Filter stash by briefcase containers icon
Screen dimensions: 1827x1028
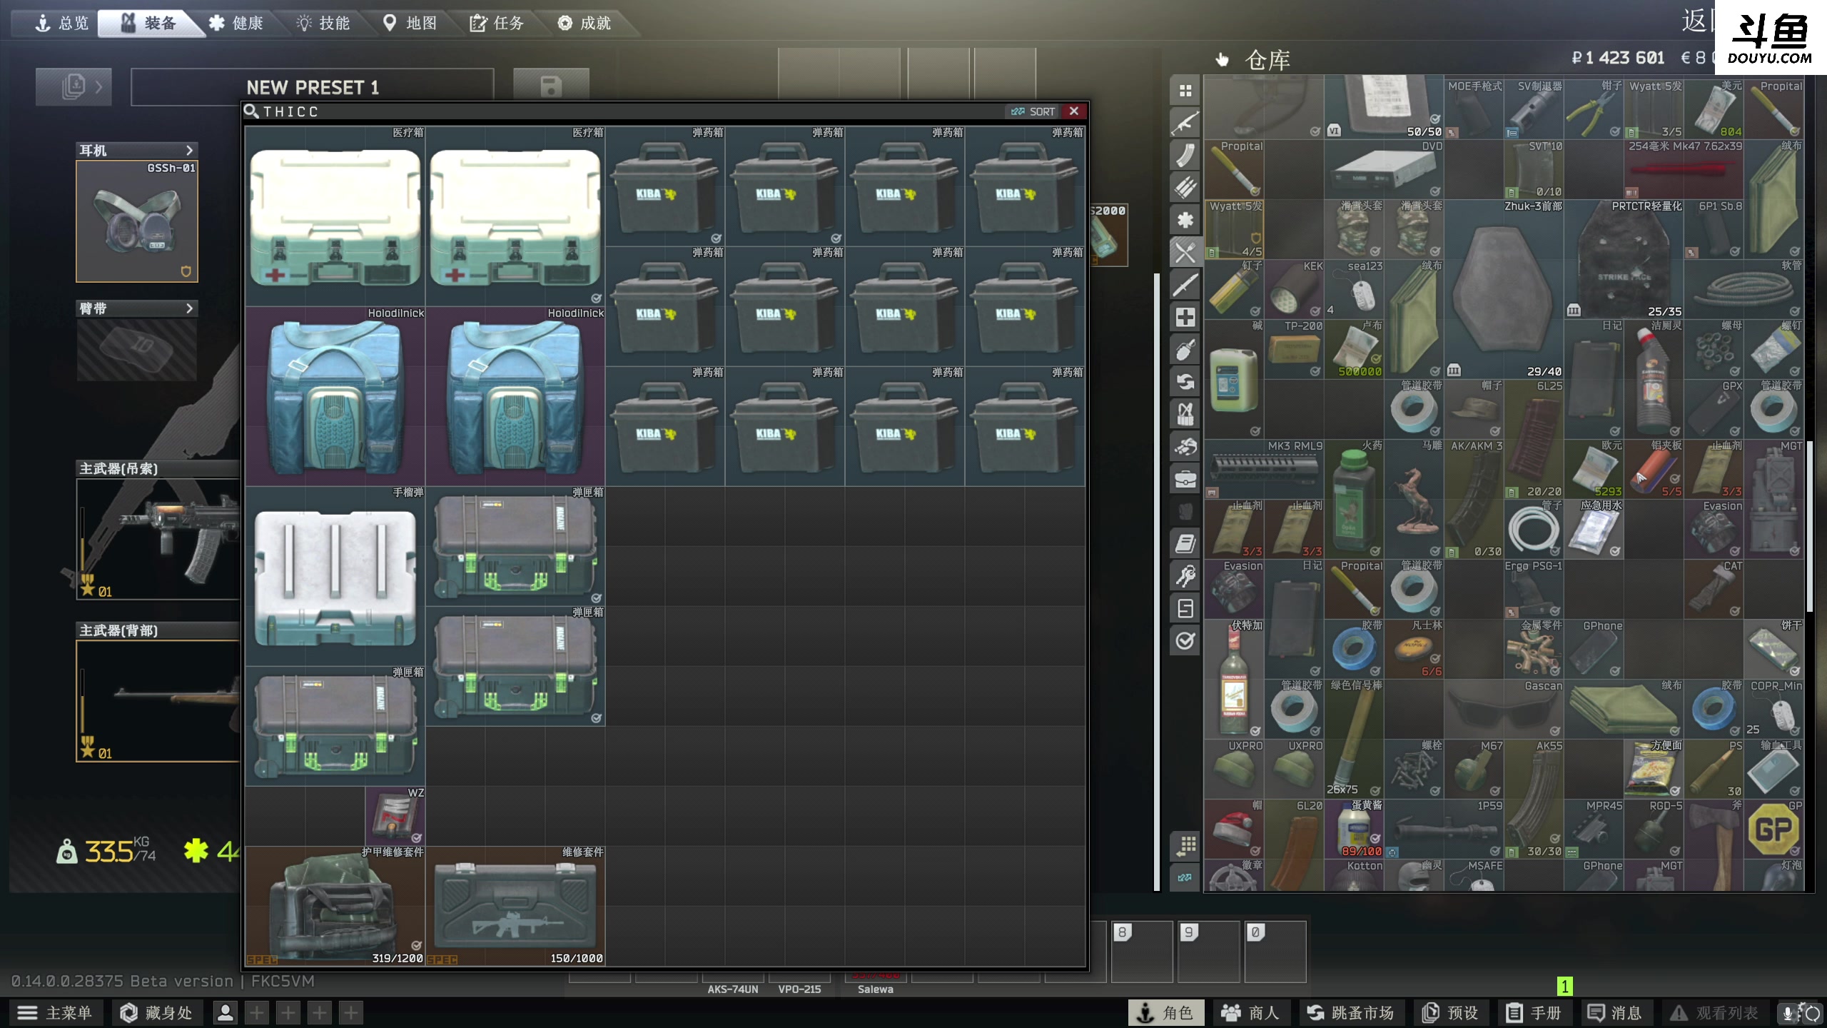point(1185,479)
